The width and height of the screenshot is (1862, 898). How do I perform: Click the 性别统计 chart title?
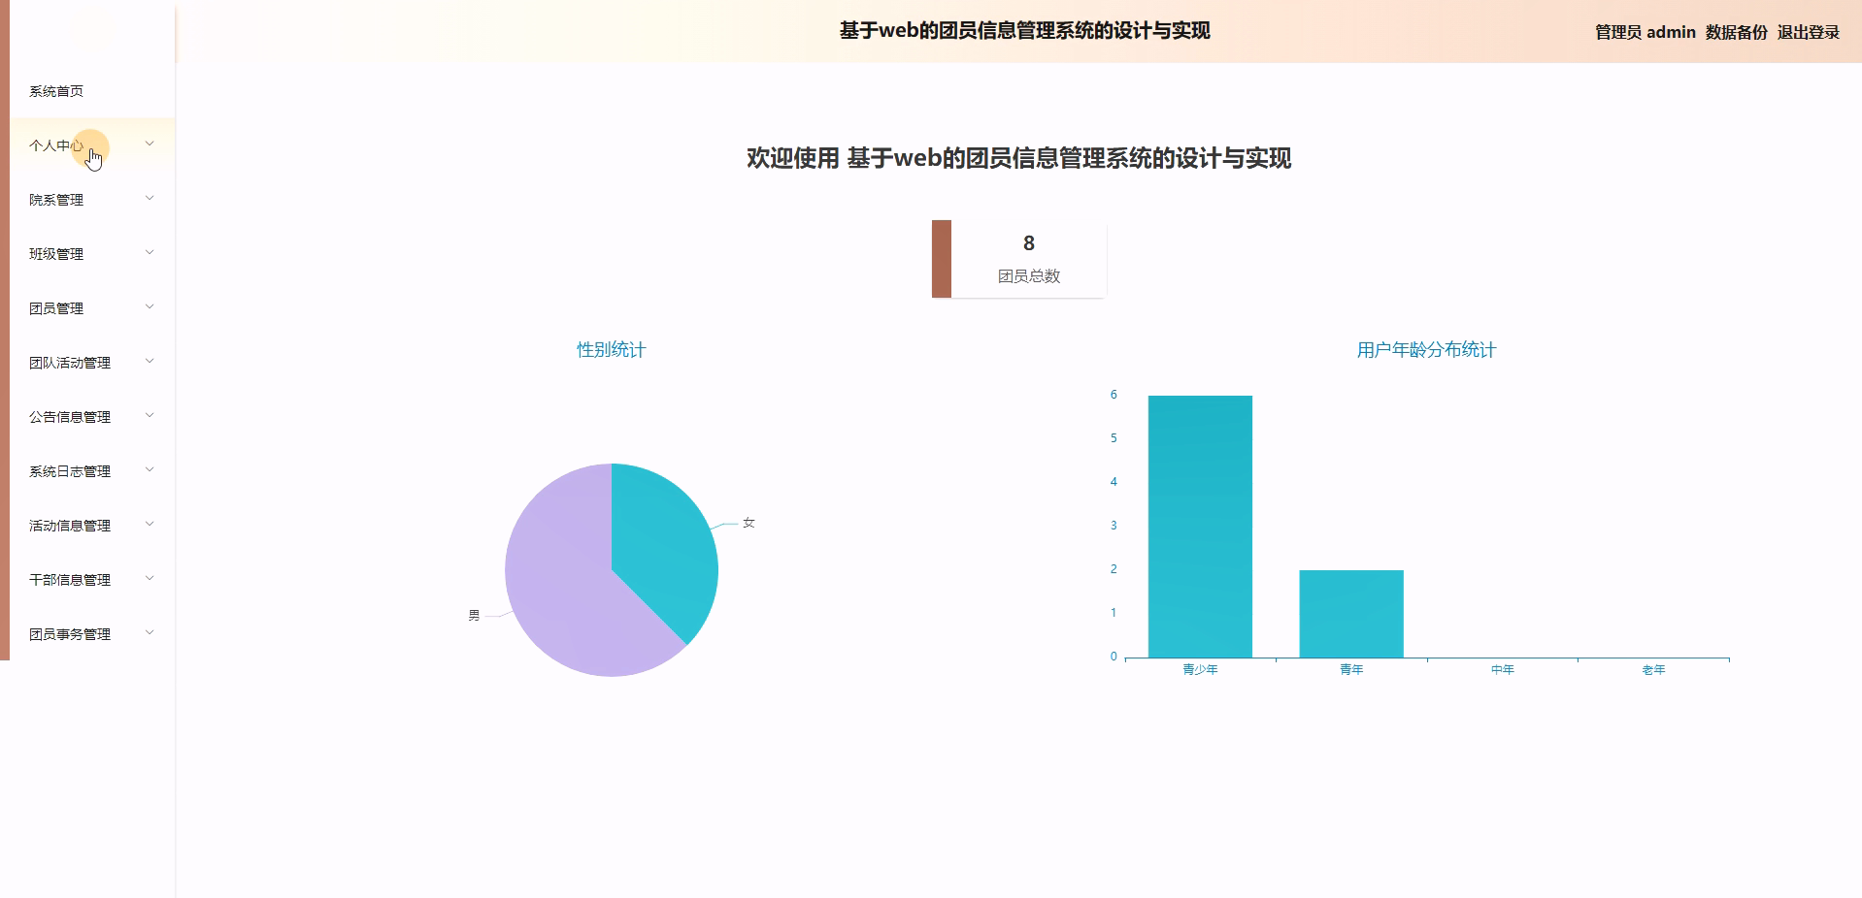point(612,350)
